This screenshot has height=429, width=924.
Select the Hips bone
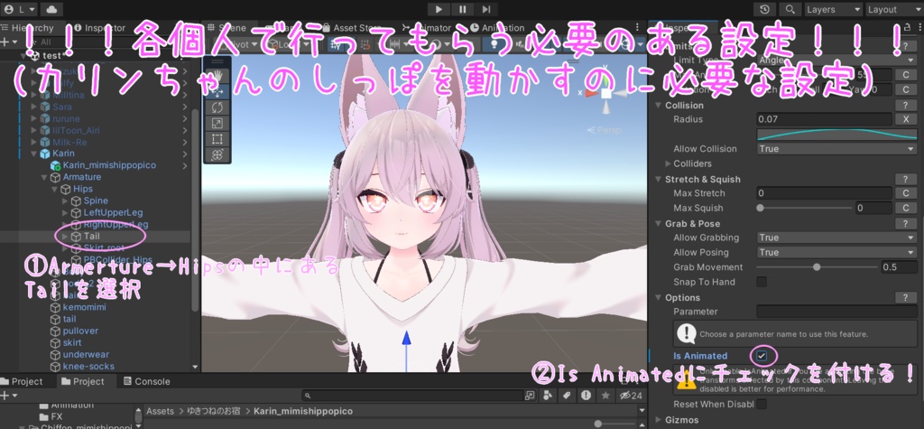(x=83, y=189)
